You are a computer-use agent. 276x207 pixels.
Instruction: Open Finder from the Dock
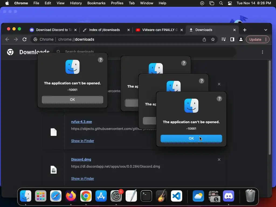26,196
